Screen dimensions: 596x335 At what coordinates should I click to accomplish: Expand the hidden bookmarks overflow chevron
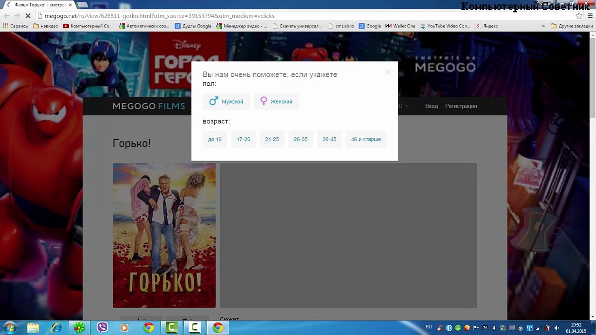(543, 26)
